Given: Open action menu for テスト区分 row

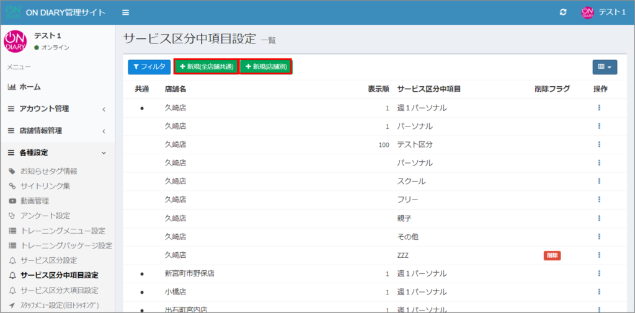Looking at the screenshot, I should tap(599, 144).
